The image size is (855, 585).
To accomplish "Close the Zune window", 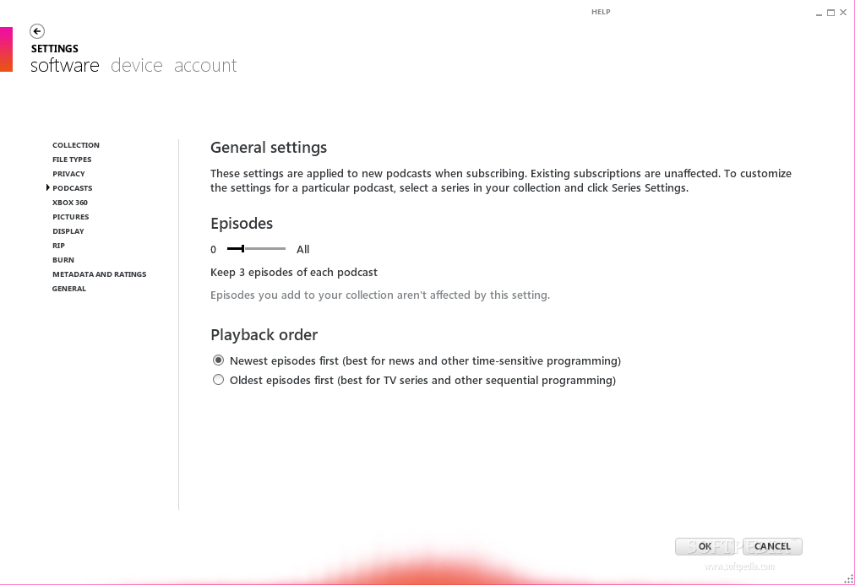I will pos(843,13).
